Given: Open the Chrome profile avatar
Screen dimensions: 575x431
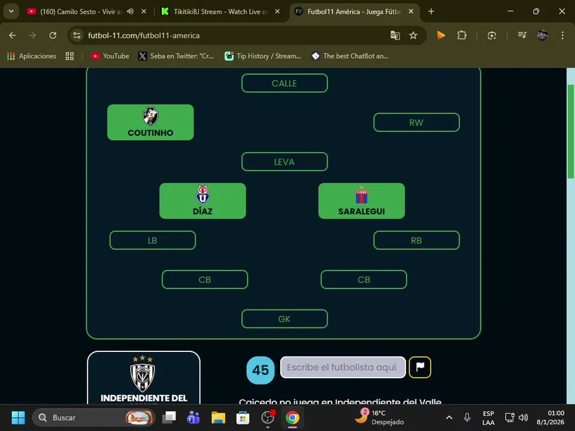Looking at the screenshot, I should point(543,35).
